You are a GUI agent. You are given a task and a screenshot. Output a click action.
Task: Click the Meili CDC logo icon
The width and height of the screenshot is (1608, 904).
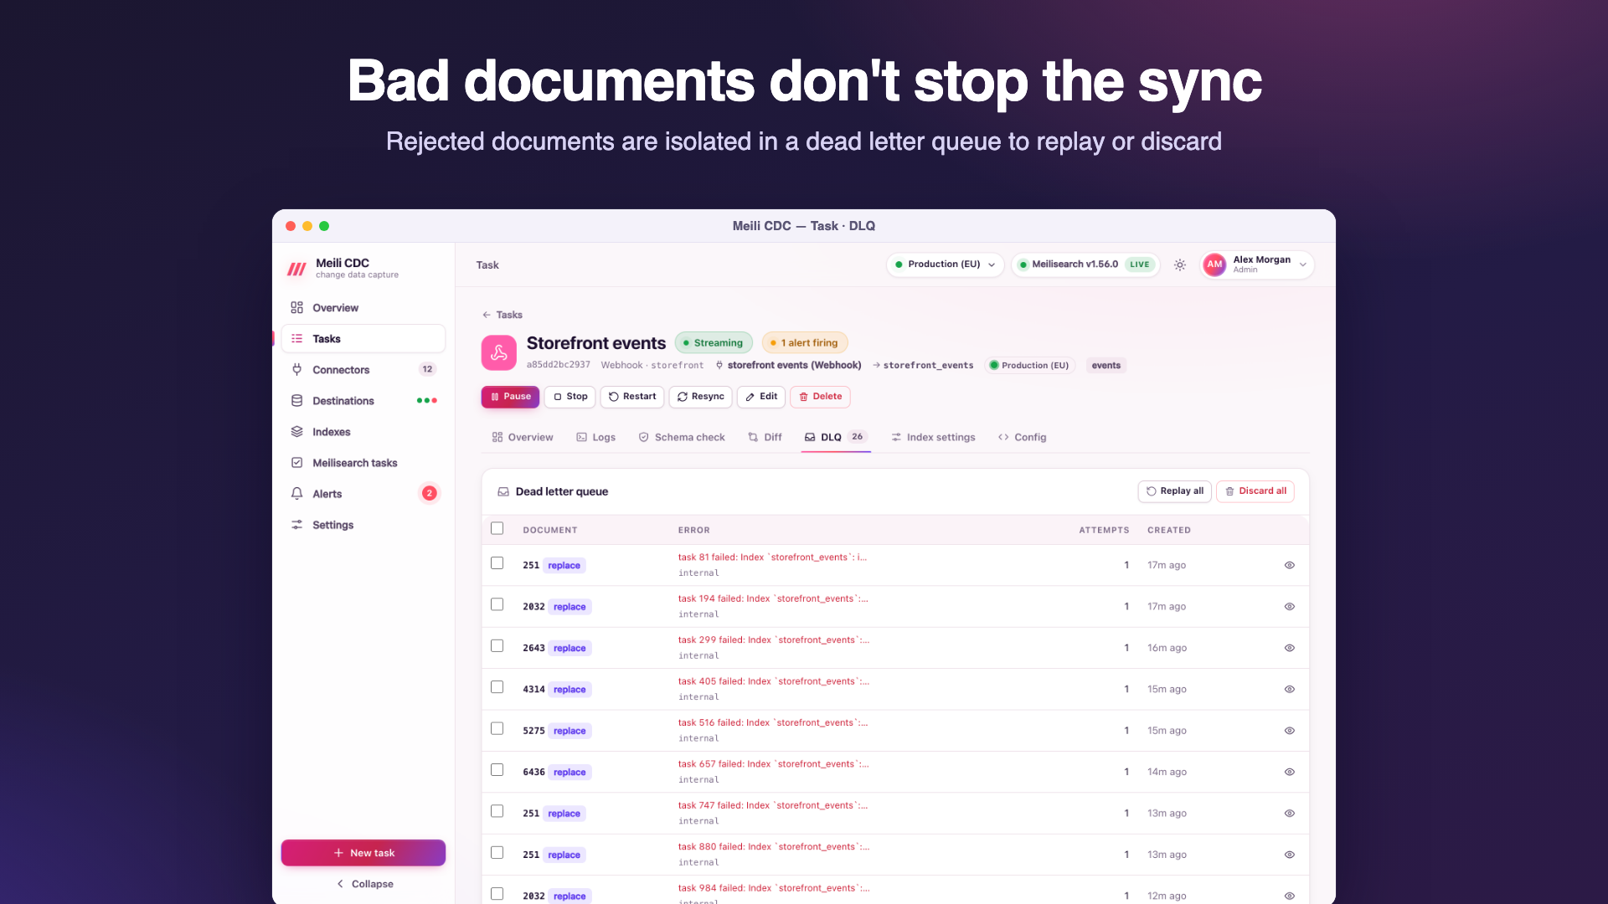[x=296, y=269]
